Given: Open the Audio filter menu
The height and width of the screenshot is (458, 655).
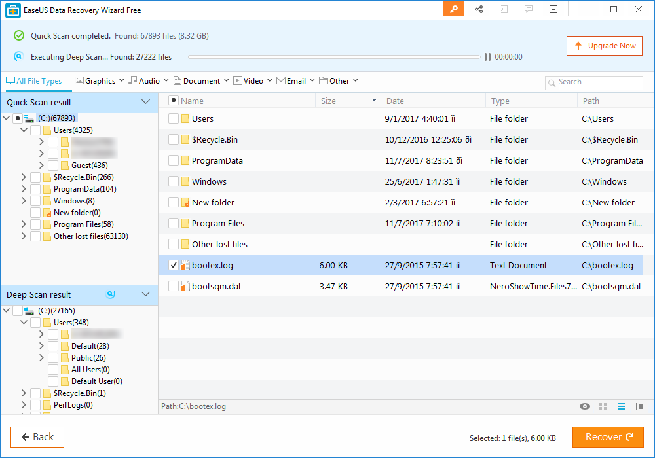Looking at the screenshot, I should pyautogui.click(x=149, y=81).
